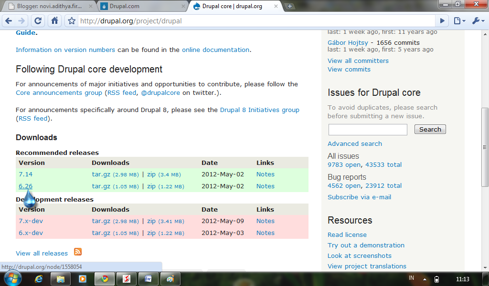Close the Drupal.com tab

(183, 6)
